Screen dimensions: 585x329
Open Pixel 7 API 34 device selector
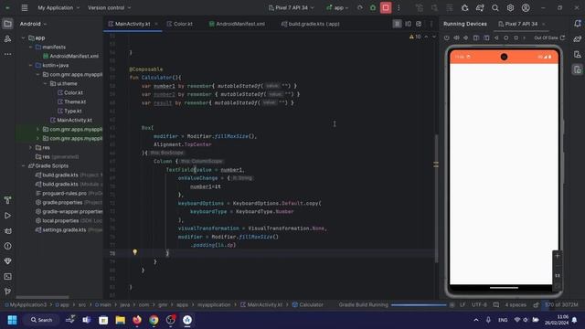(291, 7)
